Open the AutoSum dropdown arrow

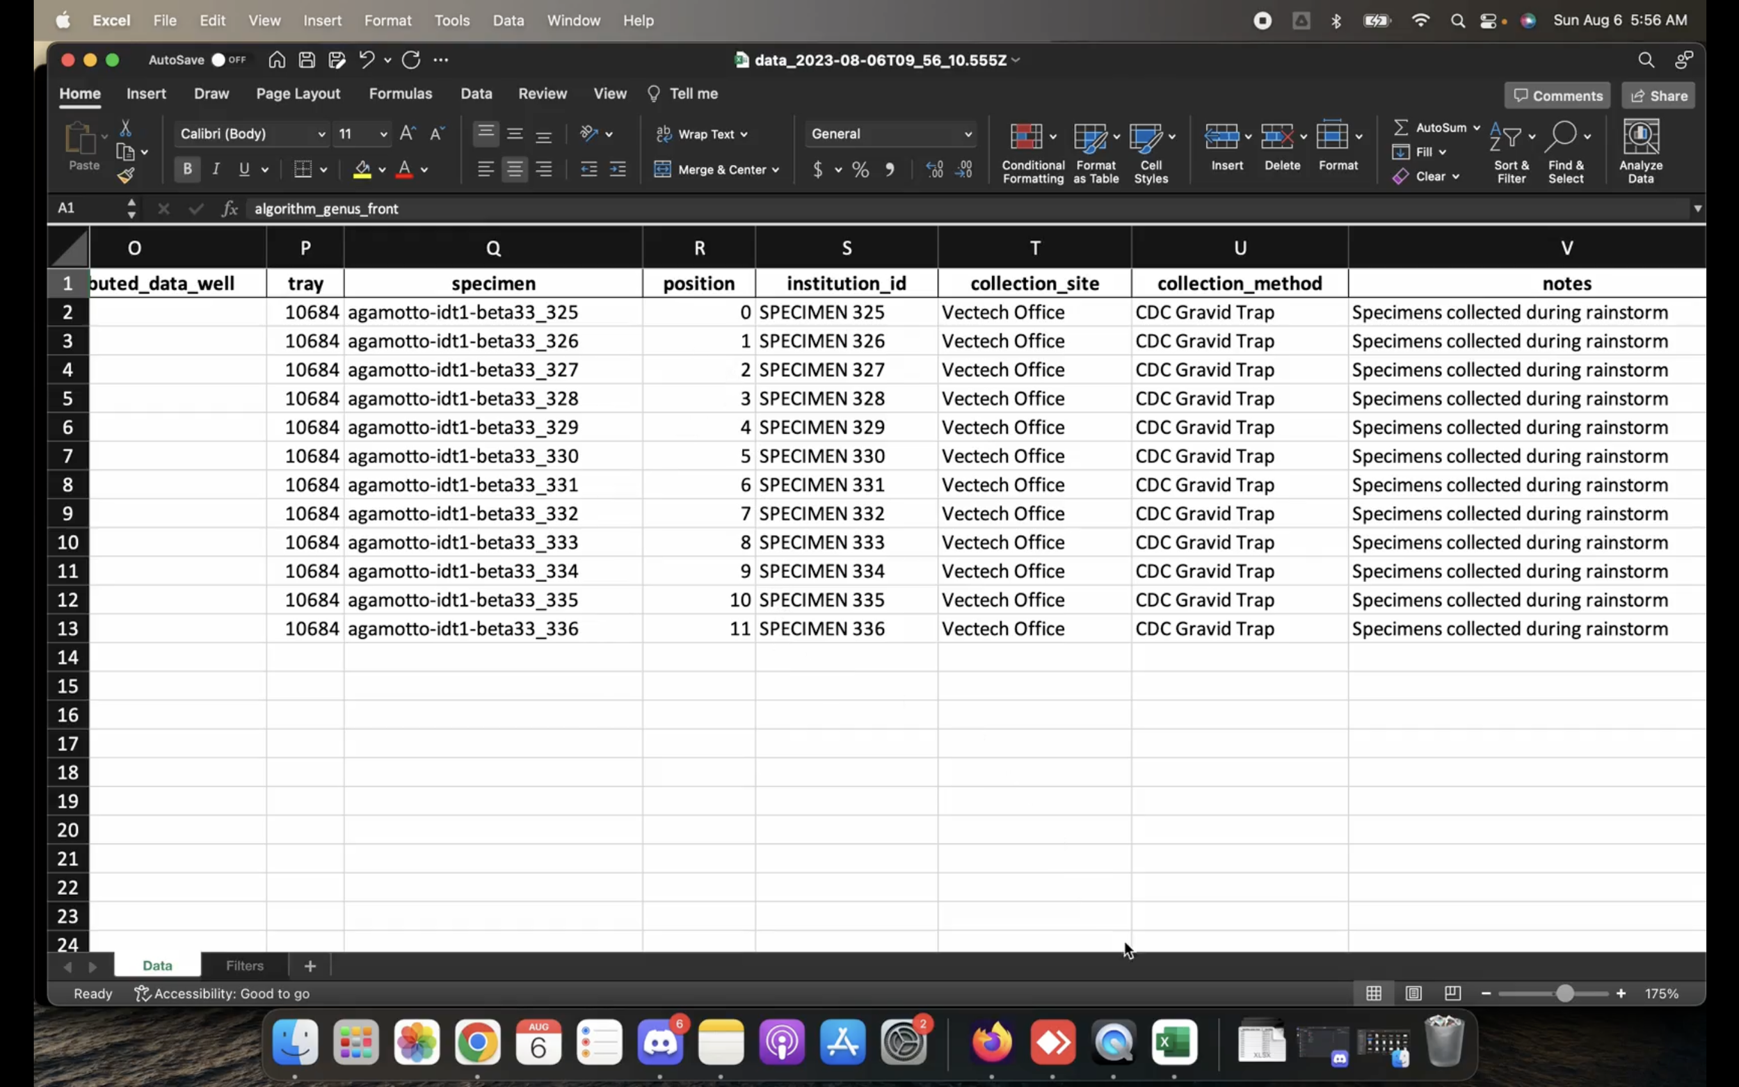pyautogui.click(x=1476, y=127)
